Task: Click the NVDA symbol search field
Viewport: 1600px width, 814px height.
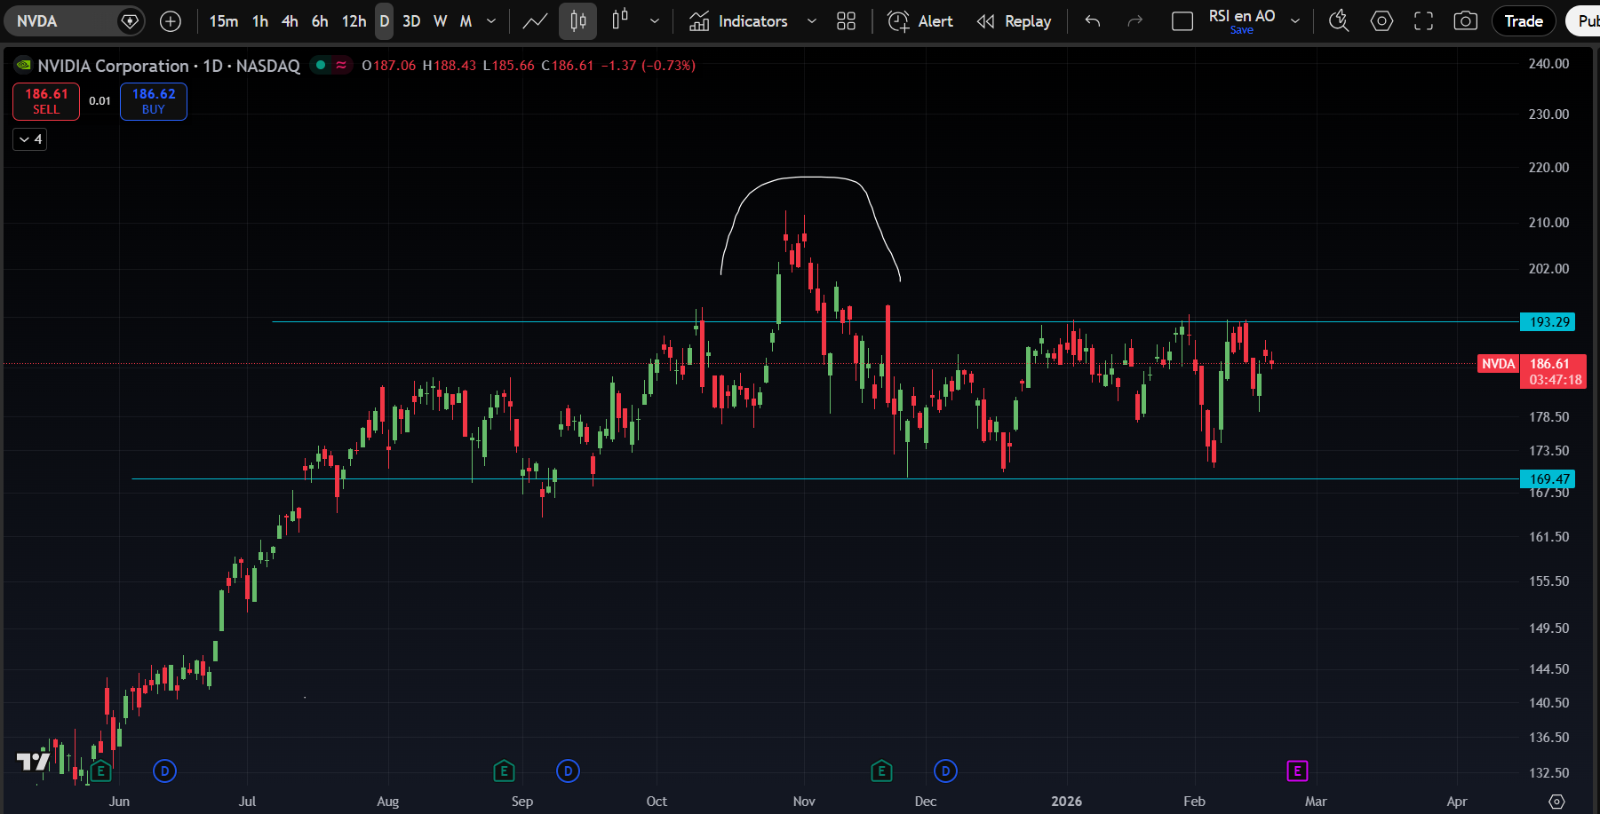Action: [x=62, y=21]
